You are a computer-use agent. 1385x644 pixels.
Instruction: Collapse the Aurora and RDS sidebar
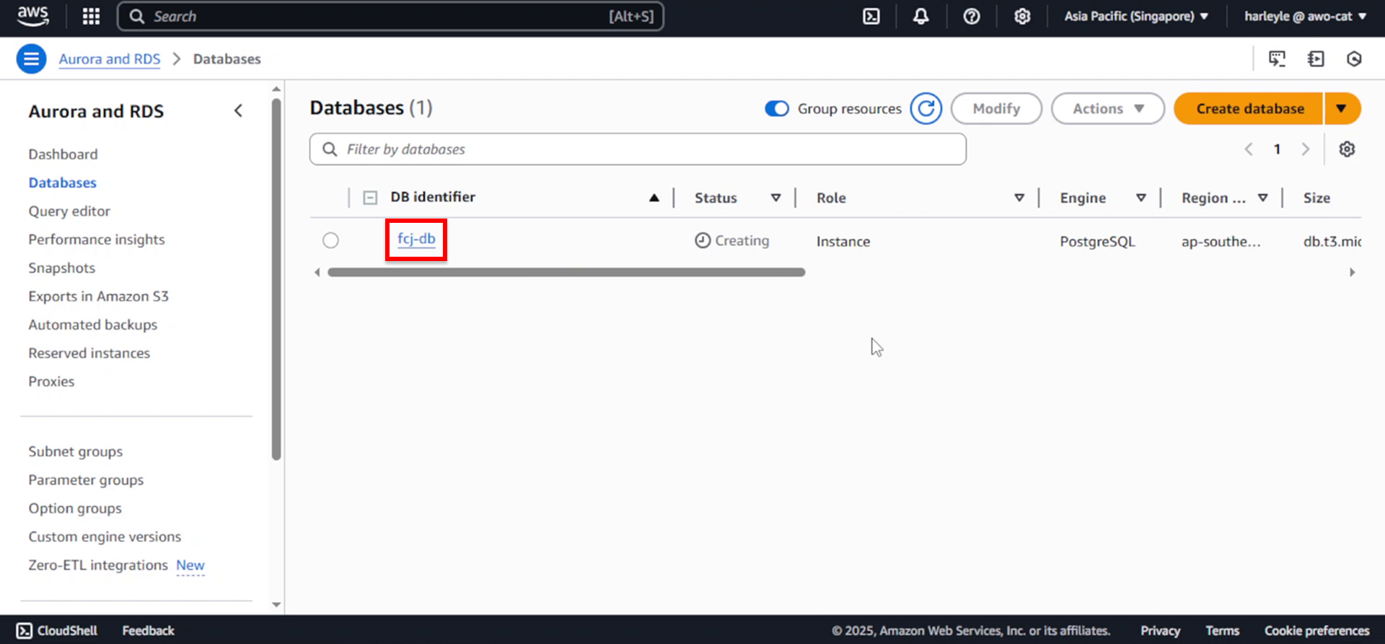[x=238, y=110]
